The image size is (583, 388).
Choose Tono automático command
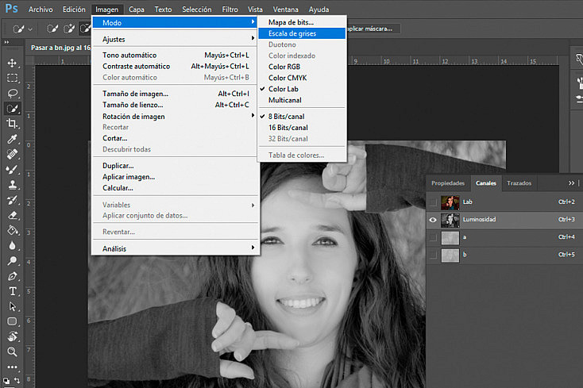175,55
